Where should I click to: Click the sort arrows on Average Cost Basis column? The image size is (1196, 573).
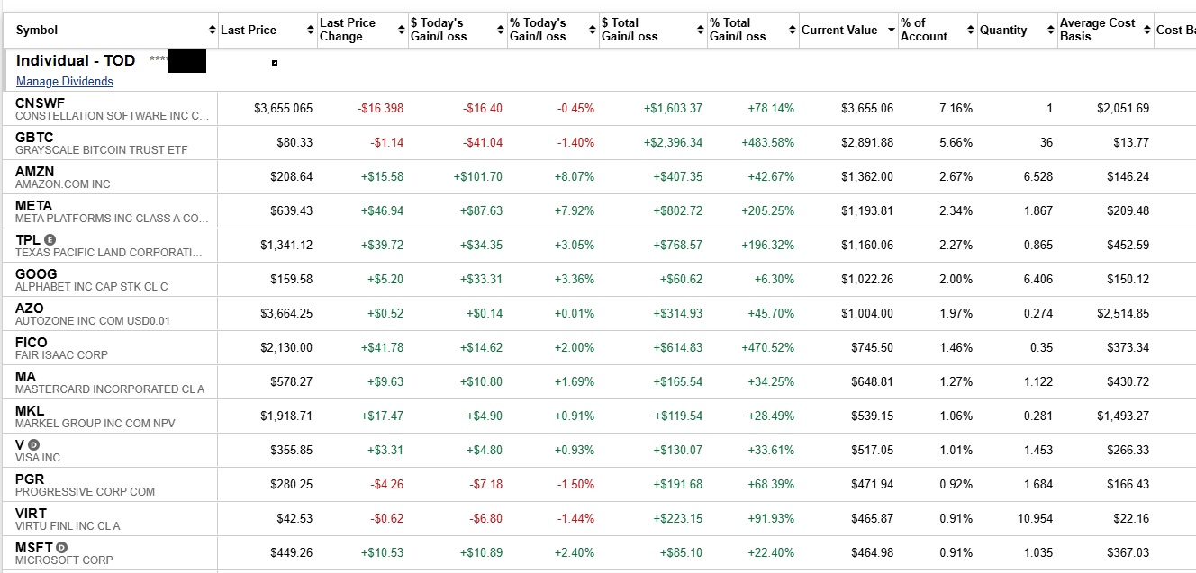(1147, 31)
